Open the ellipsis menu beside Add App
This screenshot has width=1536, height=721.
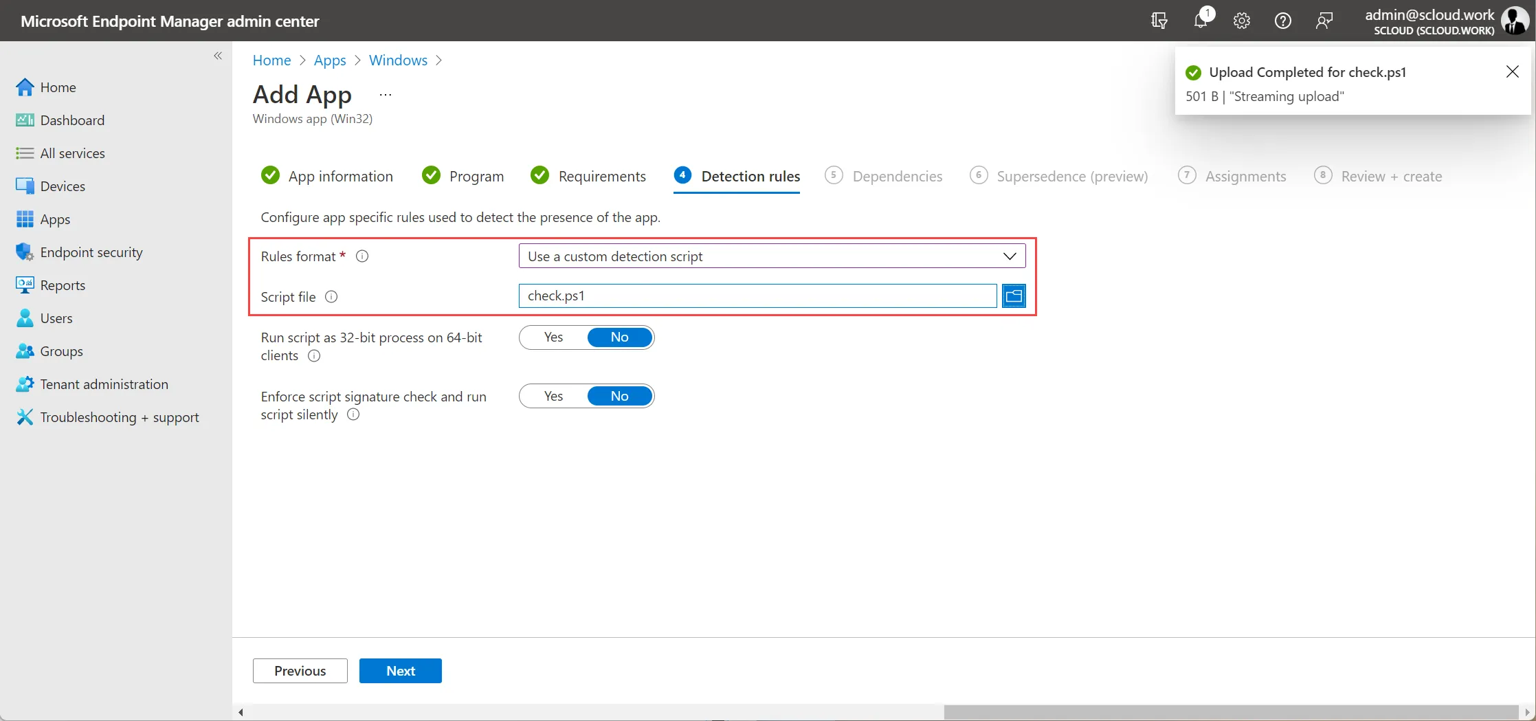(386, 95)
